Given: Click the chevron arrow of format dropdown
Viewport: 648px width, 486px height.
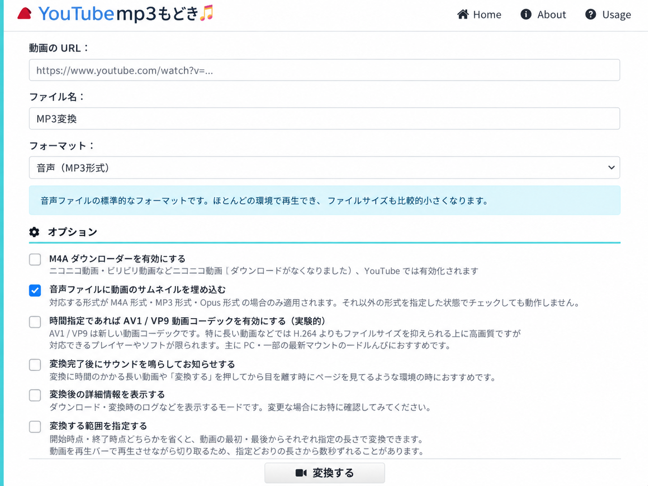Looking at the screenshot, I should 611,168.
